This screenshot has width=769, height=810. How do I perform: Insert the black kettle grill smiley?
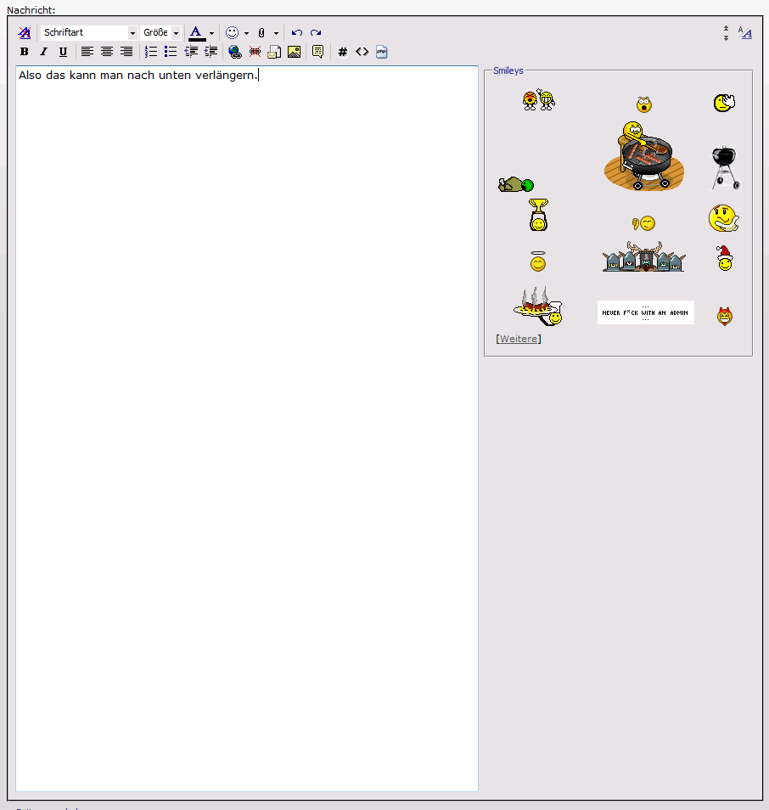coord(725,168)
